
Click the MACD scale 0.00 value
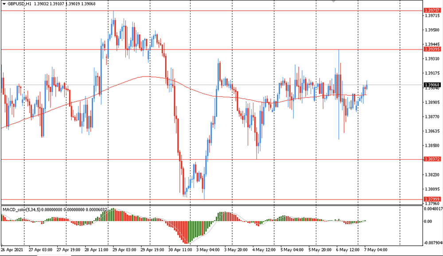(428, 222)
